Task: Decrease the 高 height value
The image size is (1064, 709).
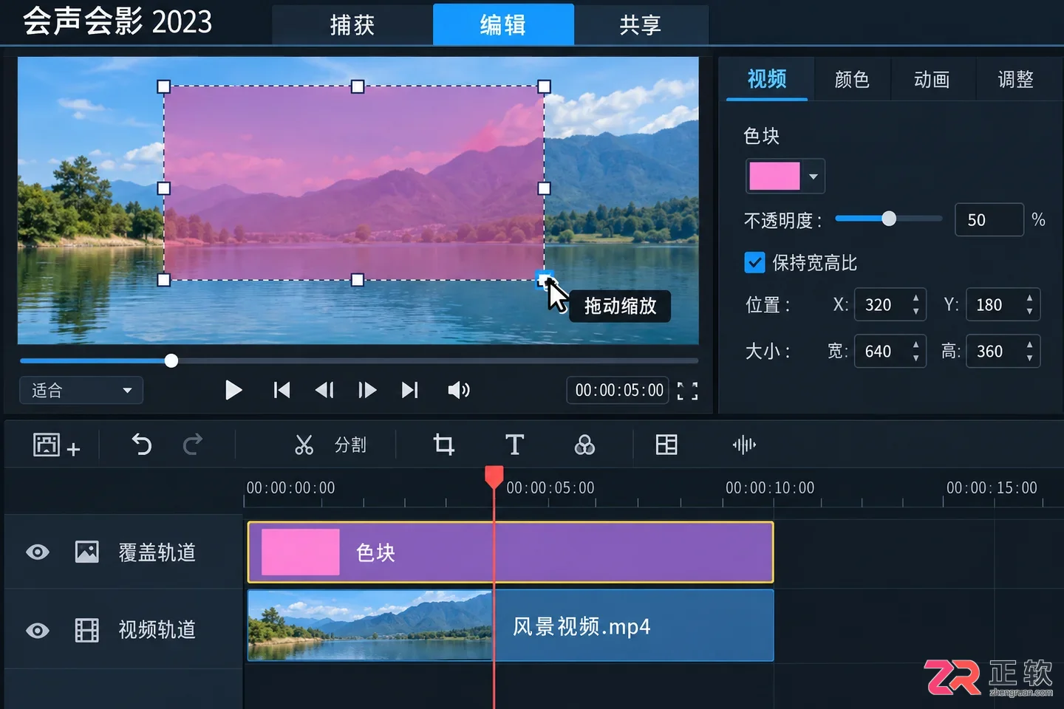Action: point(1029,358)
